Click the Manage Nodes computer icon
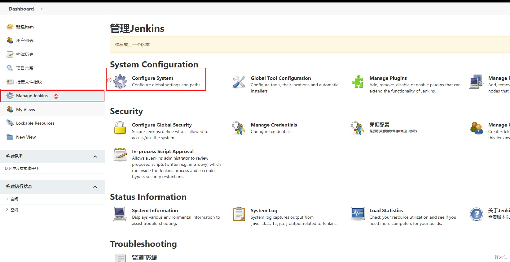Viewport: 510px width, 262px height. pyautogui.click(x=476, y=82)
